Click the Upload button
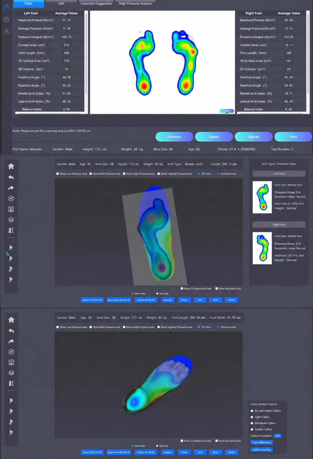 click(x=253, y=137)
